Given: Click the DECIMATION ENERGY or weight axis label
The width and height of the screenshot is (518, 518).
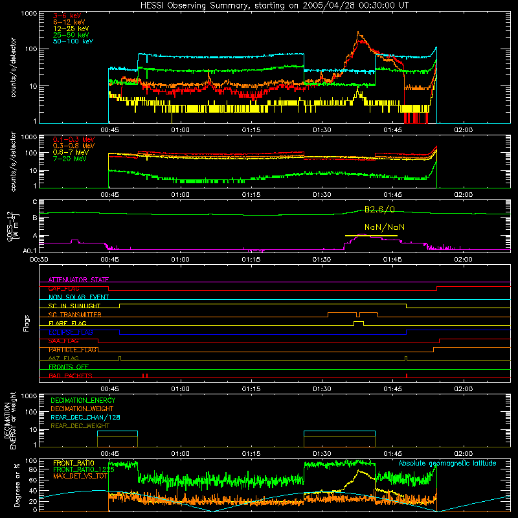Looking at the screenshot, I should pos(10,420).
